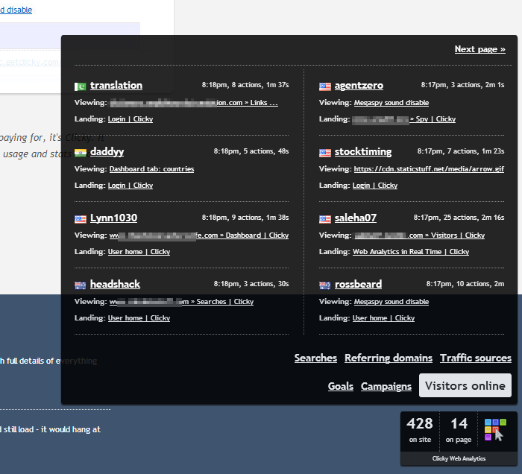Open daddyy's Dashboard tab: countries page link
The height and width of the screenshot is (474, 522).
tap(151, 169)
